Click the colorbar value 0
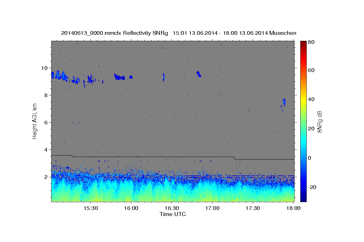Screen dimensions: 364x242 (310, 158)
